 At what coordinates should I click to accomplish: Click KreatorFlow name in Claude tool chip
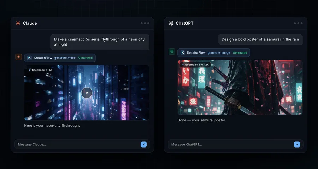(43, 58)
